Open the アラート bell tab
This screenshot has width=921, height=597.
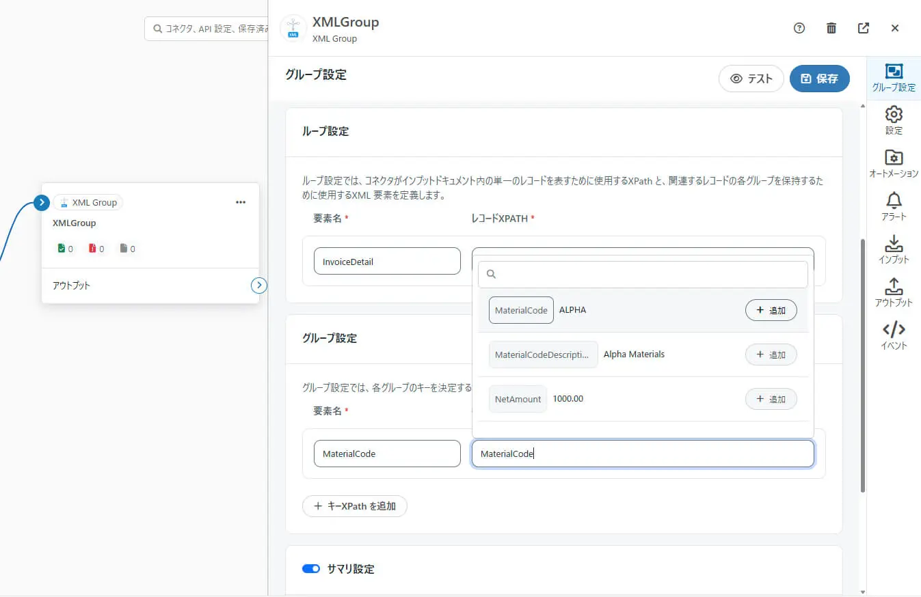(x=894, y=207)
